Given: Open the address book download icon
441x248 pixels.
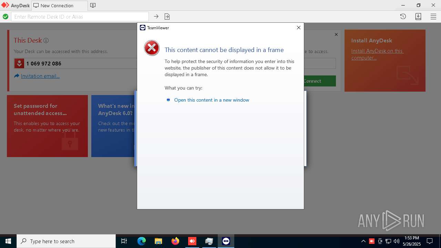Looking at the screenshot, I should (418, 17).
